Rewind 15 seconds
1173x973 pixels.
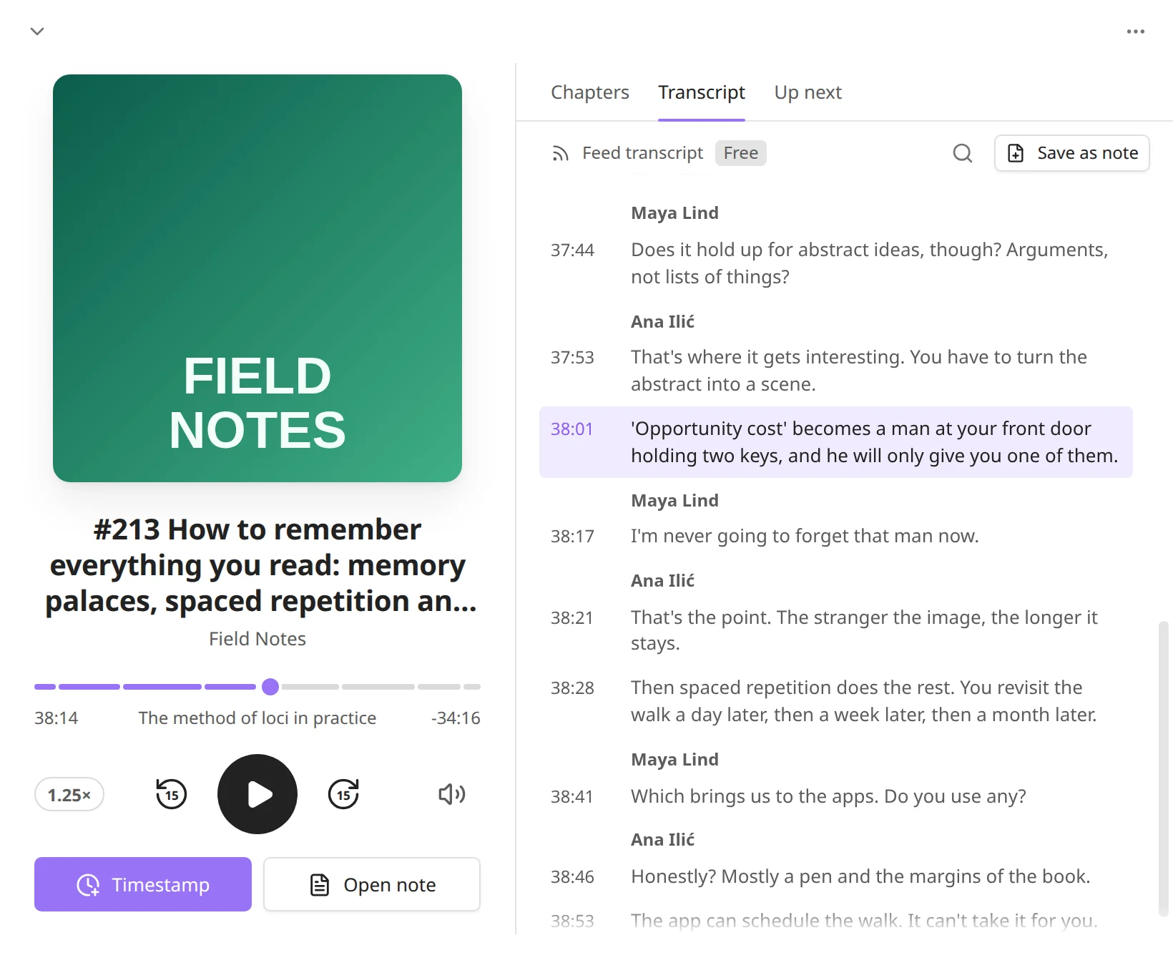(172, 794)
